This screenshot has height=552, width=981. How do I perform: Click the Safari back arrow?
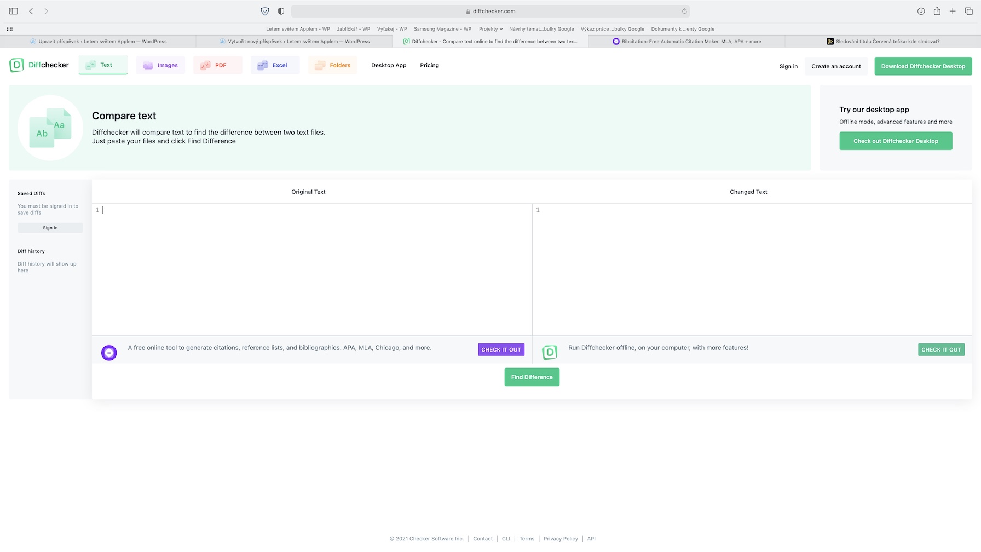point(31,11)
